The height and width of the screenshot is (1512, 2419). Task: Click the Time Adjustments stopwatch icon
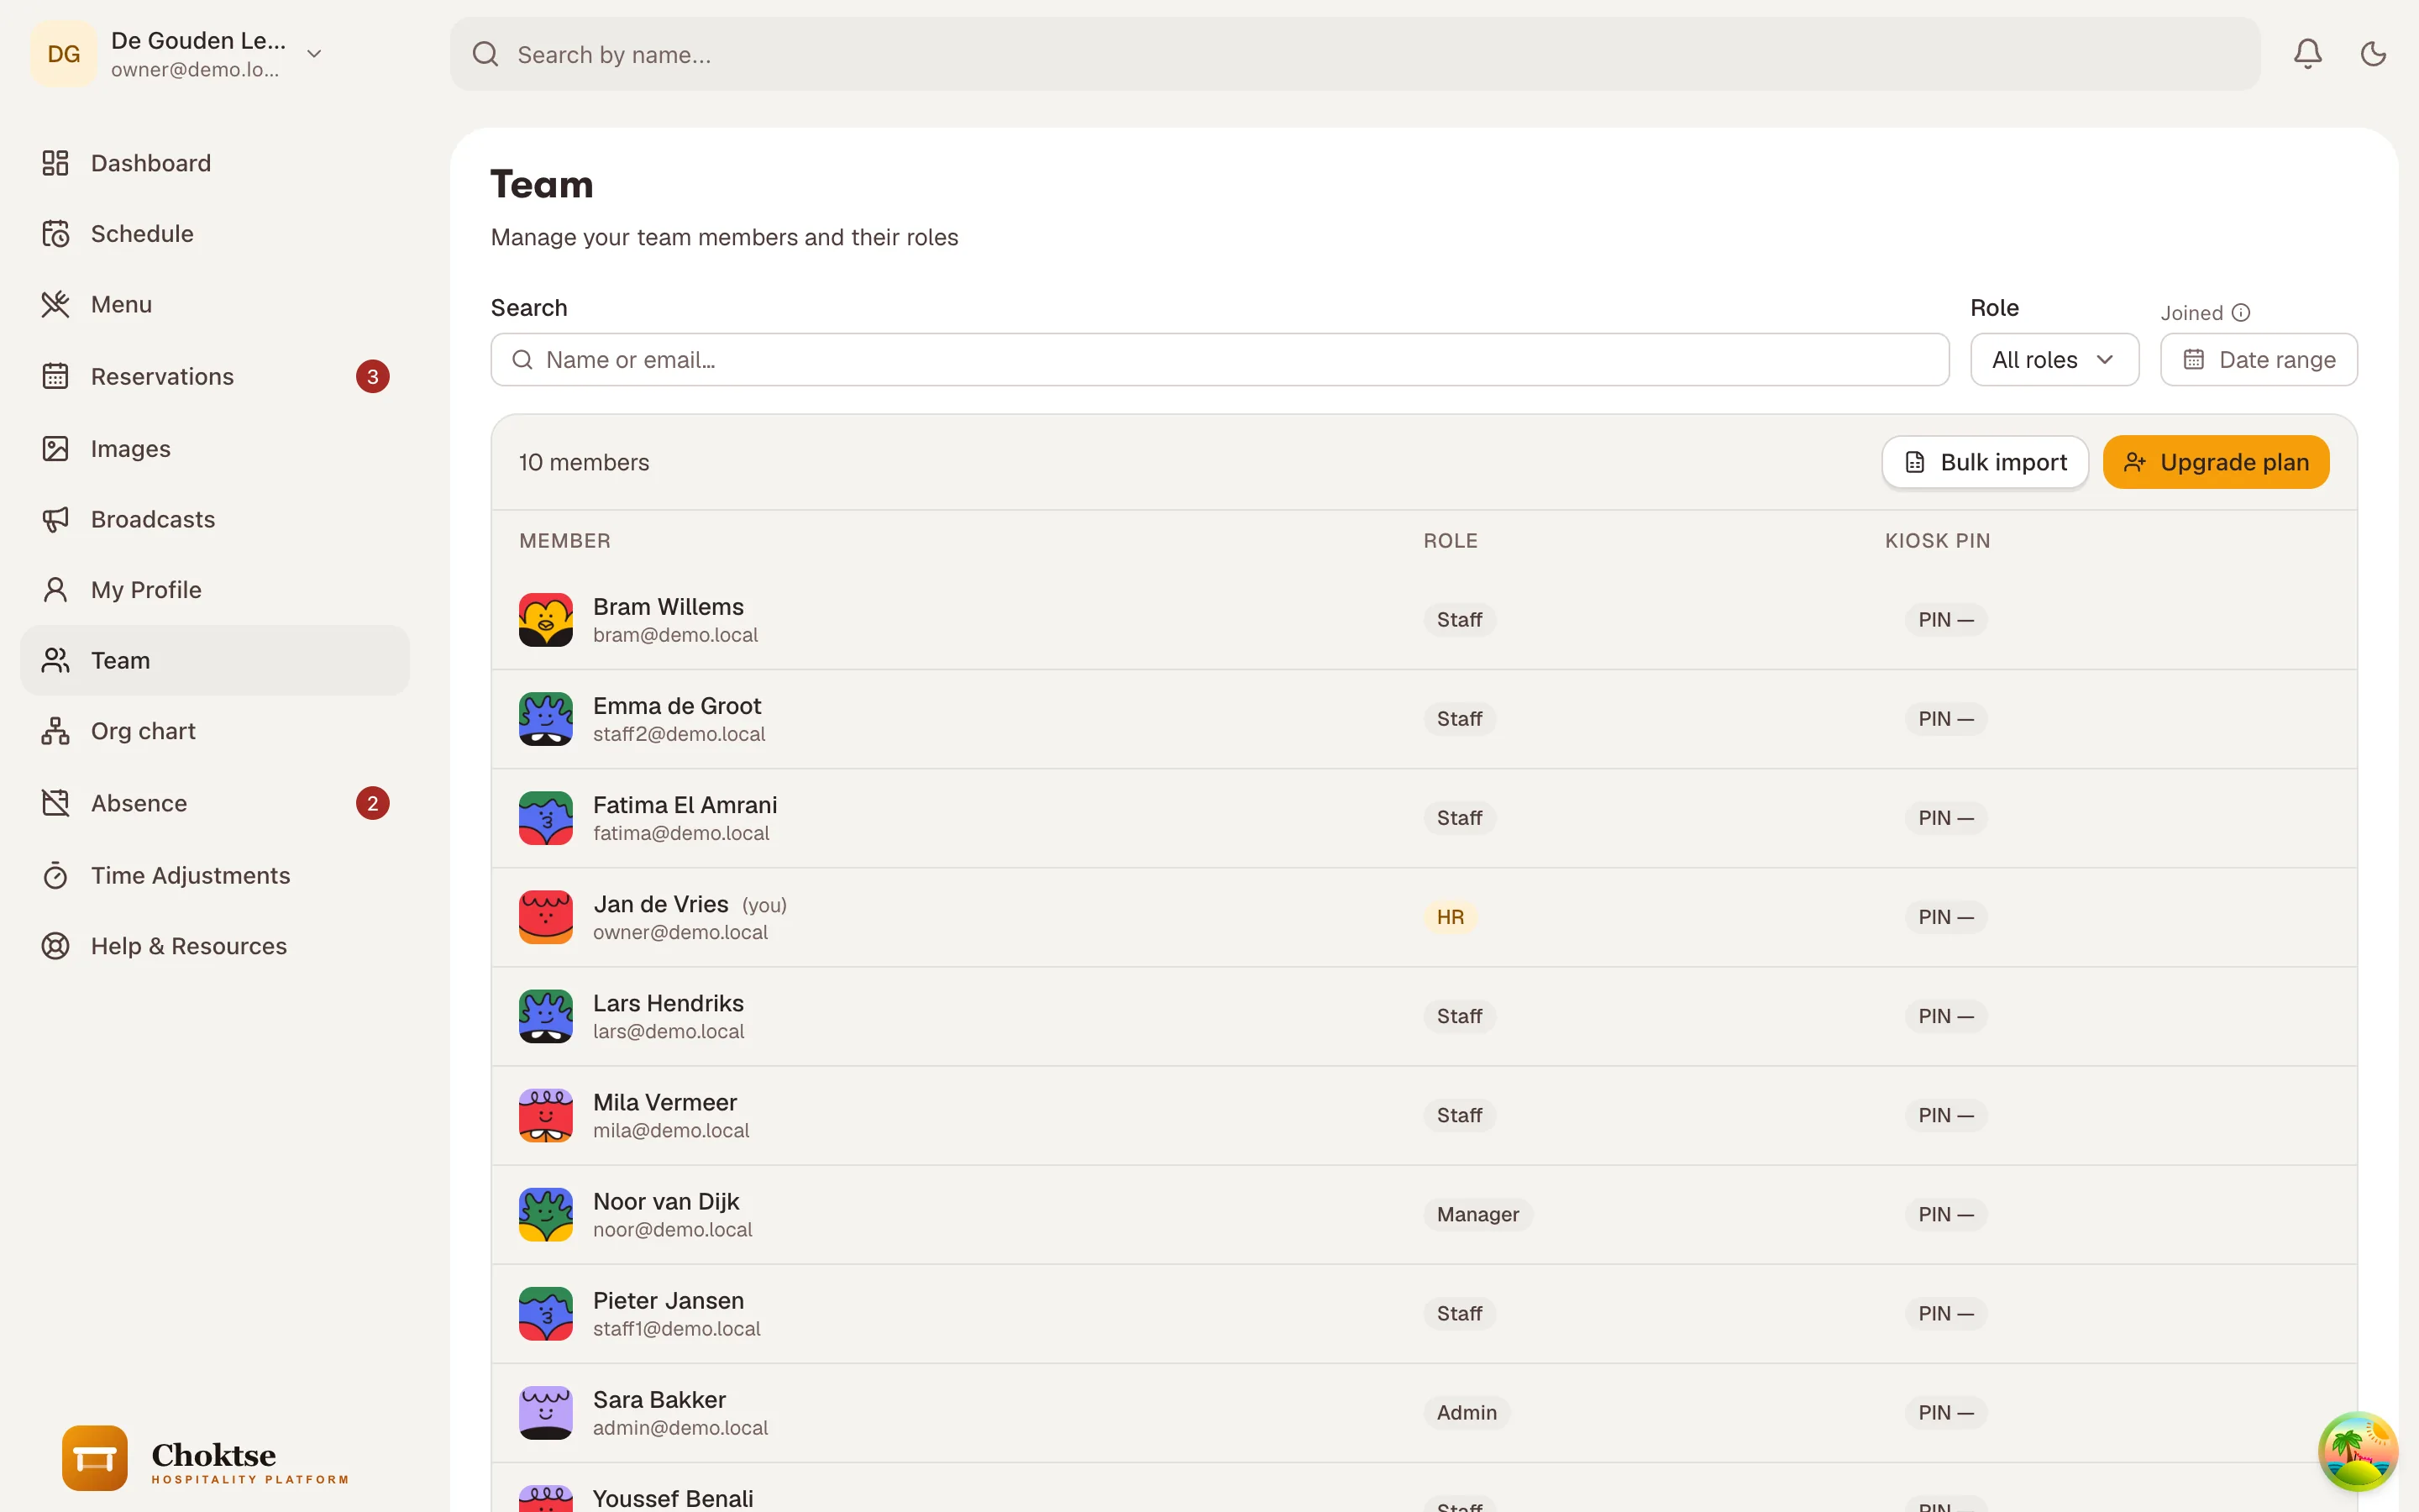(56, 876)
